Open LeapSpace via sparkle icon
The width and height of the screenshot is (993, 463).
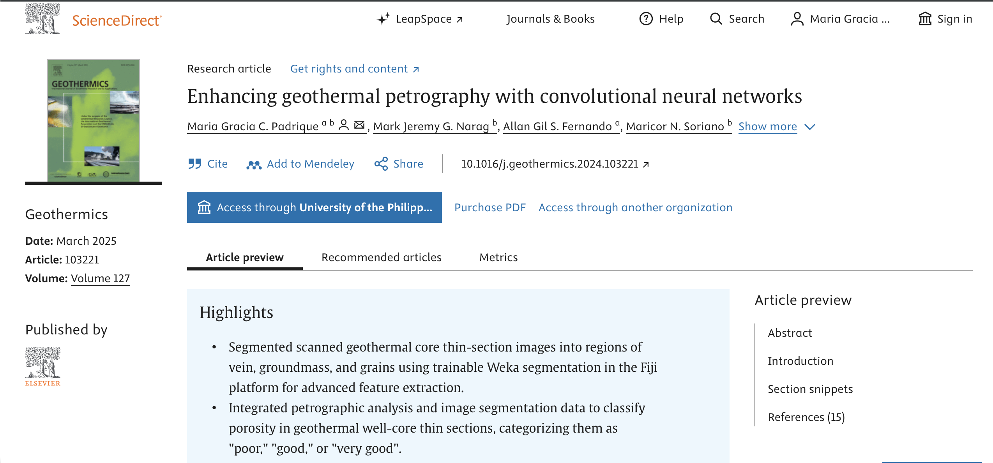click(x=383, y=19)
